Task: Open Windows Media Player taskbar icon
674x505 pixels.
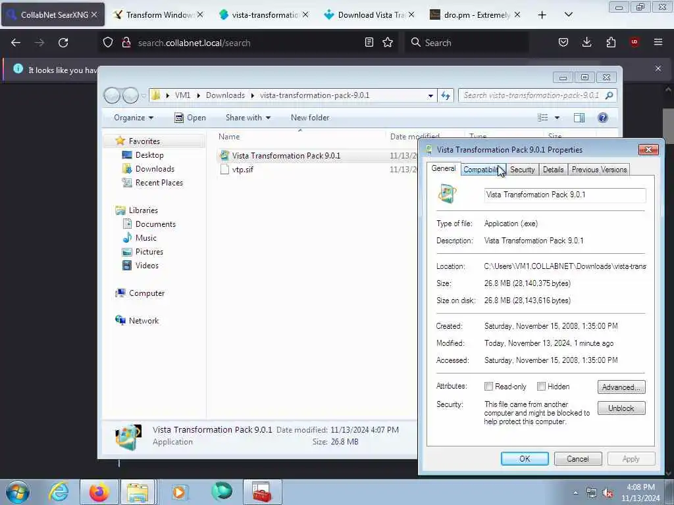Action: point(179,492)
